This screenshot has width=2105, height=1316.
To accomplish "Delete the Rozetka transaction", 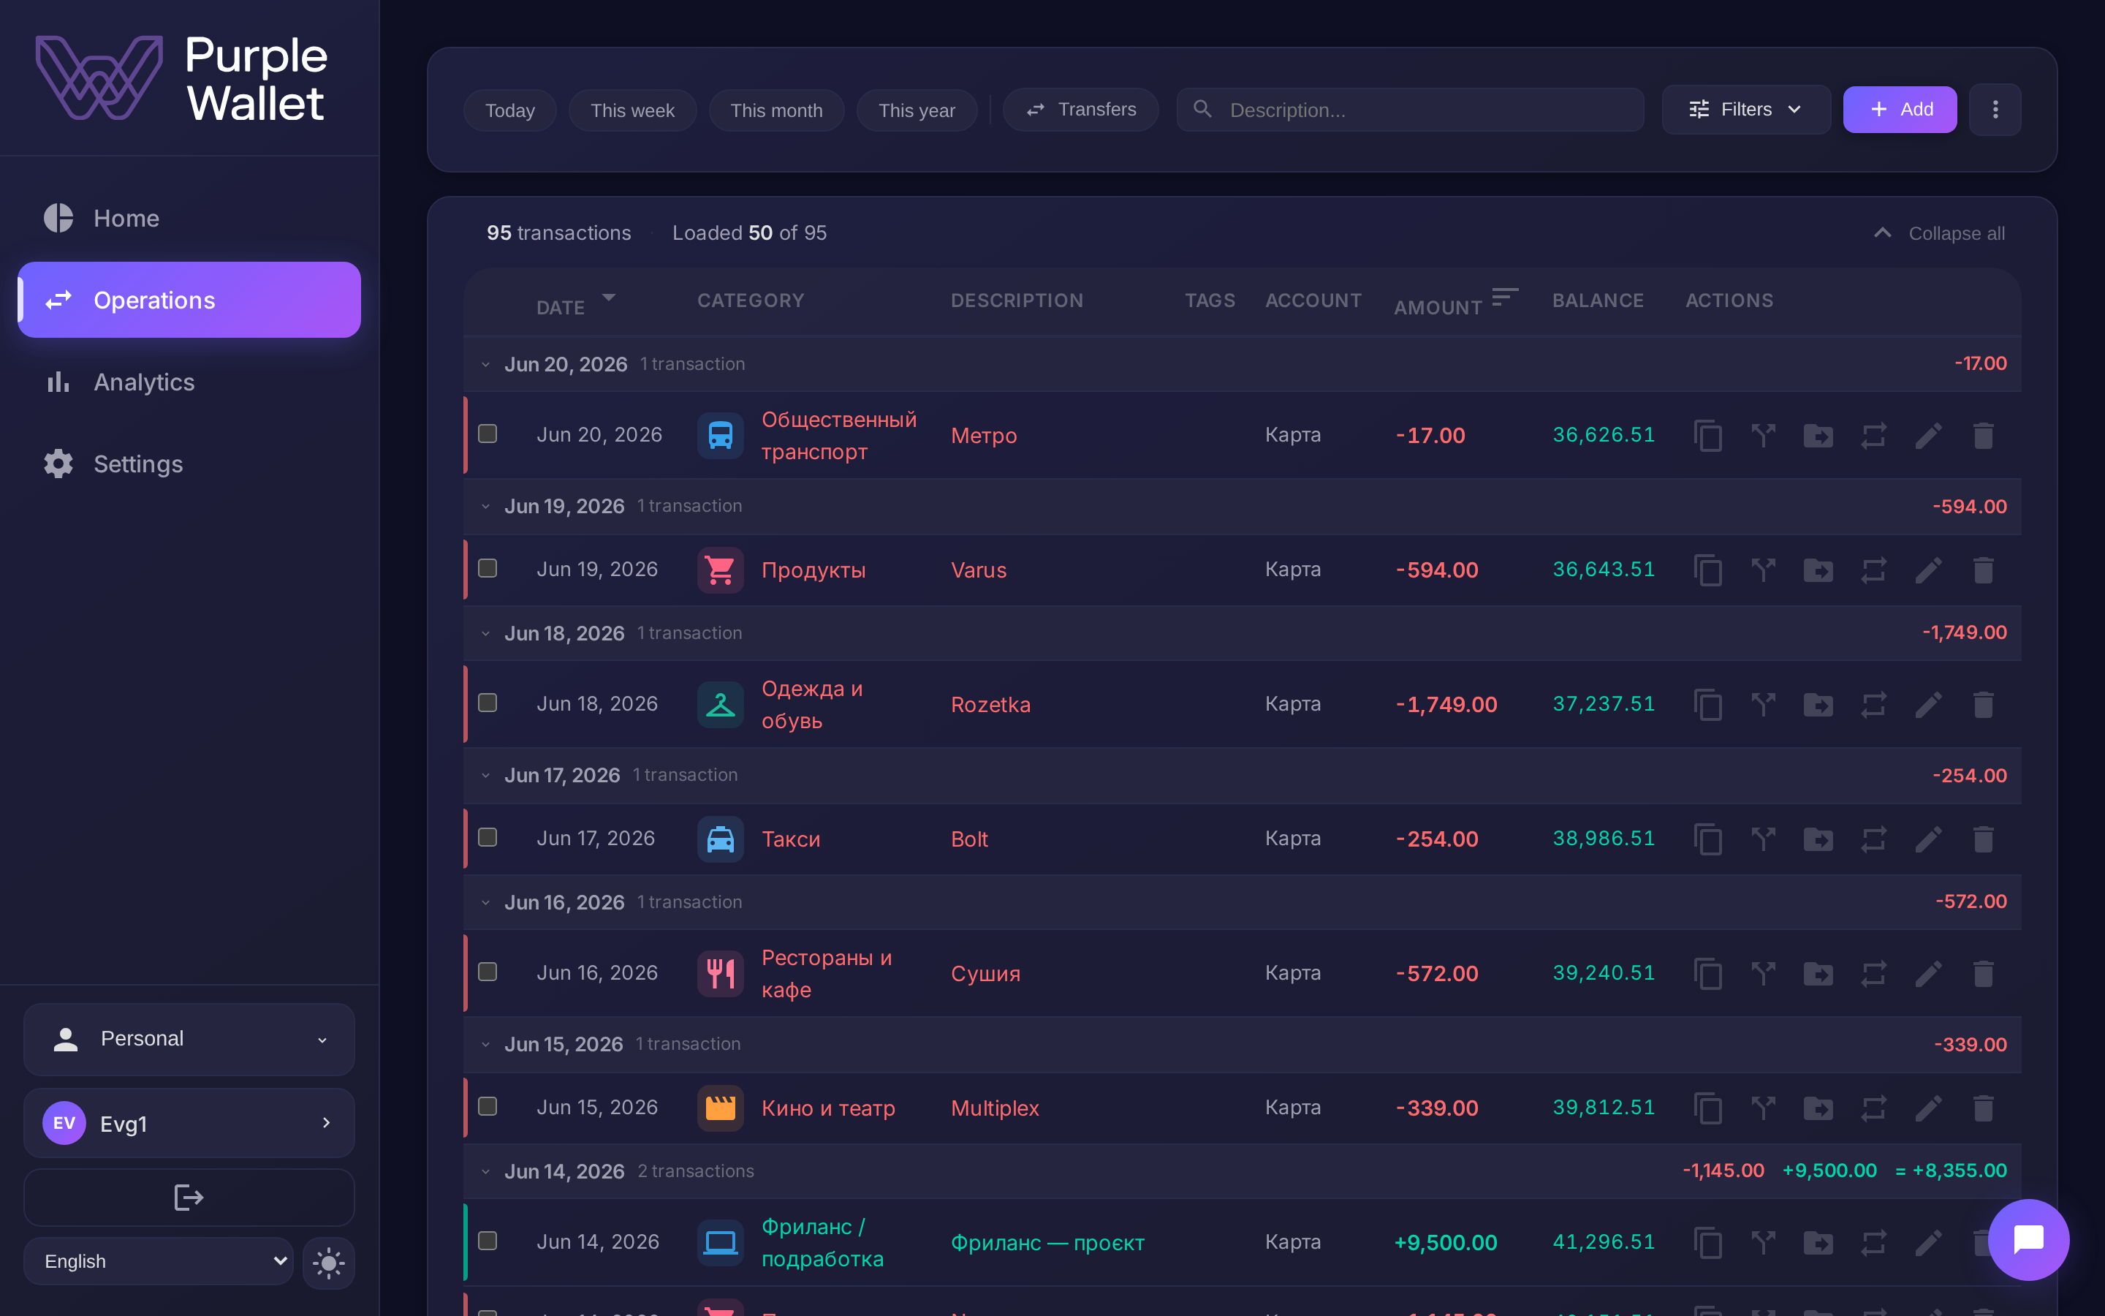I will pyautogui.click(x=1983, y=704).
